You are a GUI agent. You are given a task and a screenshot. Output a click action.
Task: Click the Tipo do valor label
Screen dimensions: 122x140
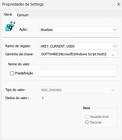click(x=15, y=90)
